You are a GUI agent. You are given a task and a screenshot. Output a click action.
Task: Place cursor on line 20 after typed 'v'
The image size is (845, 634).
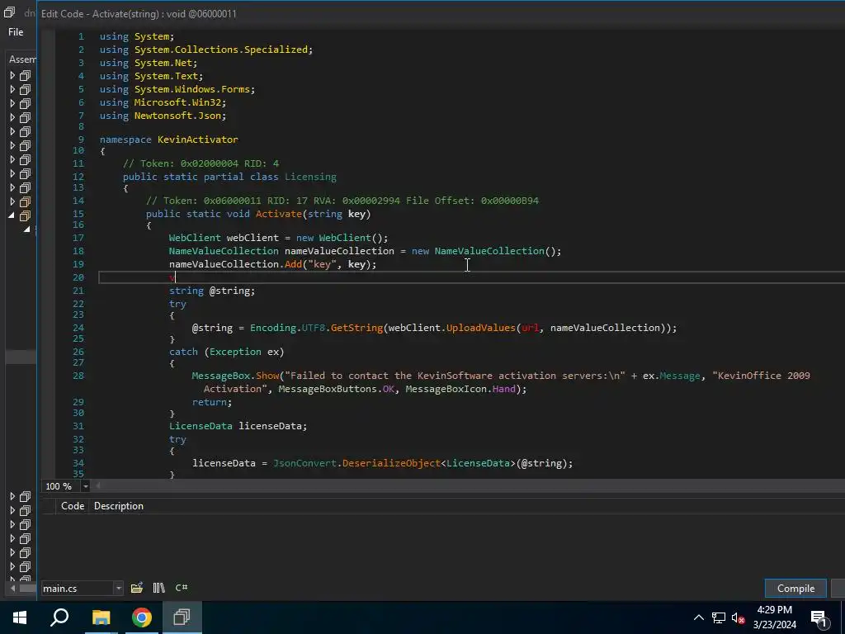point(176,277)
